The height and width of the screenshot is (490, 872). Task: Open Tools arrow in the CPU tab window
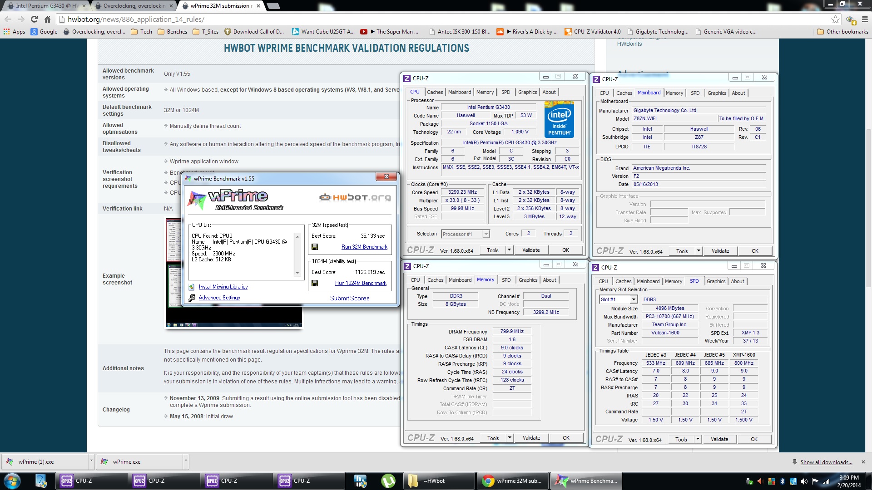tap(509, 250)
